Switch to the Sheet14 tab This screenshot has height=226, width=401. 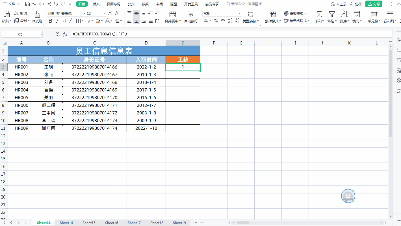pos(66,223)
